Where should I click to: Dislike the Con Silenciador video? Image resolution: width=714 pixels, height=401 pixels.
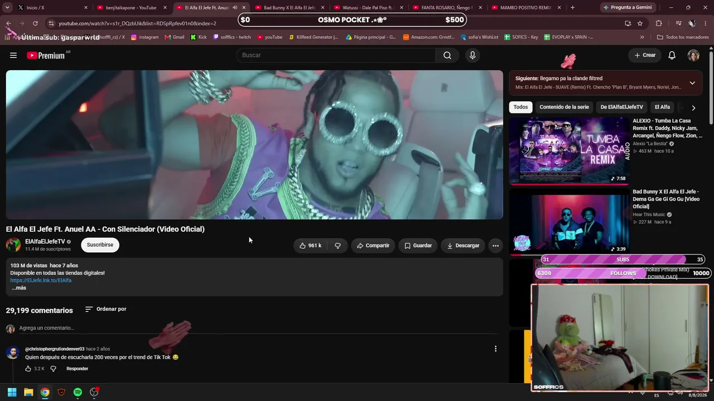tap(337, 246)
